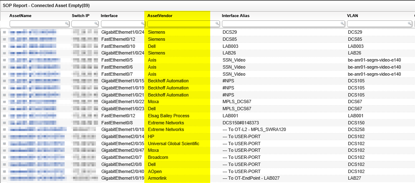
Task: Sort by the AssetName column header
Action: [x=20, y=16]
